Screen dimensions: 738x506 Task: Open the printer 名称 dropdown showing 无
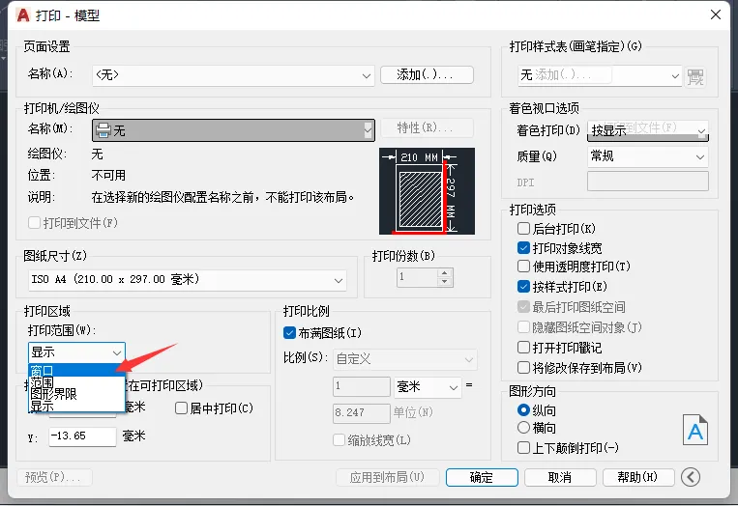pos(233,130)
